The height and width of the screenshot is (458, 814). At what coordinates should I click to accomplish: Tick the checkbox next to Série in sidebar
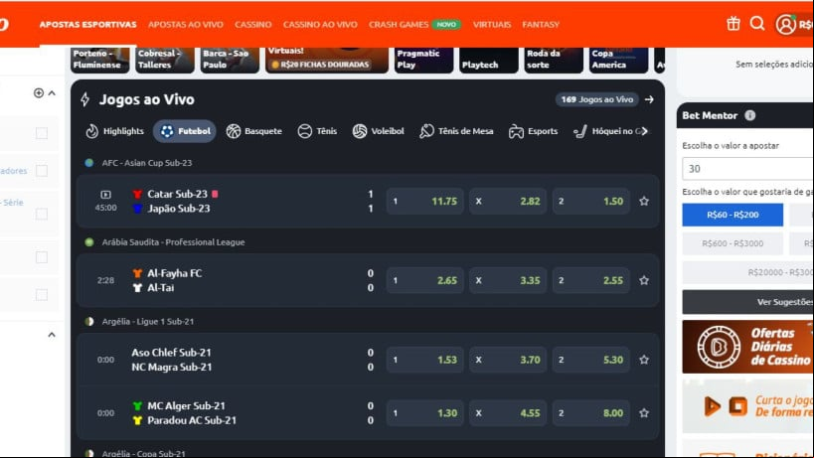click(x=42, y=214)
